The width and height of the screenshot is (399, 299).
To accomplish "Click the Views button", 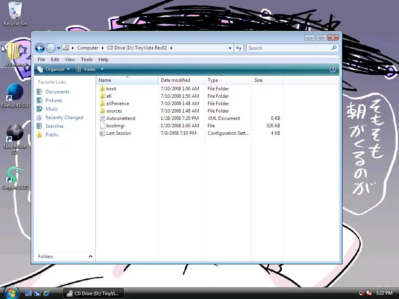I will (86, 69).
